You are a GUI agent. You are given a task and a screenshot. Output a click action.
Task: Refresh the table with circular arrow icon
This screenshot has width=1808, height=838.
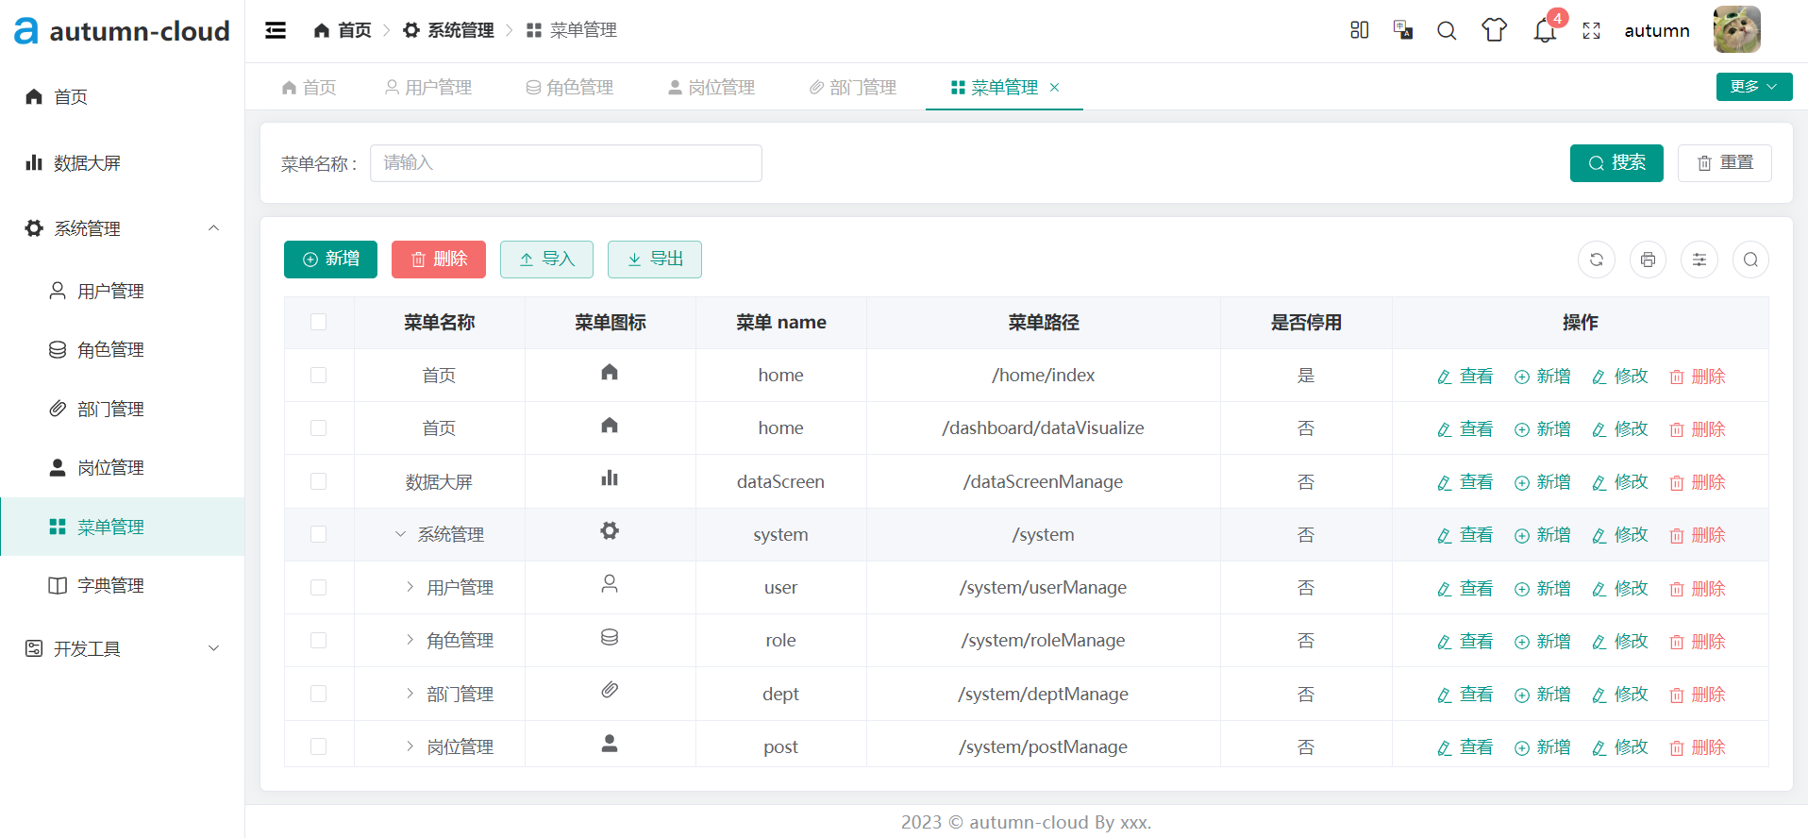coord(1597,260)
